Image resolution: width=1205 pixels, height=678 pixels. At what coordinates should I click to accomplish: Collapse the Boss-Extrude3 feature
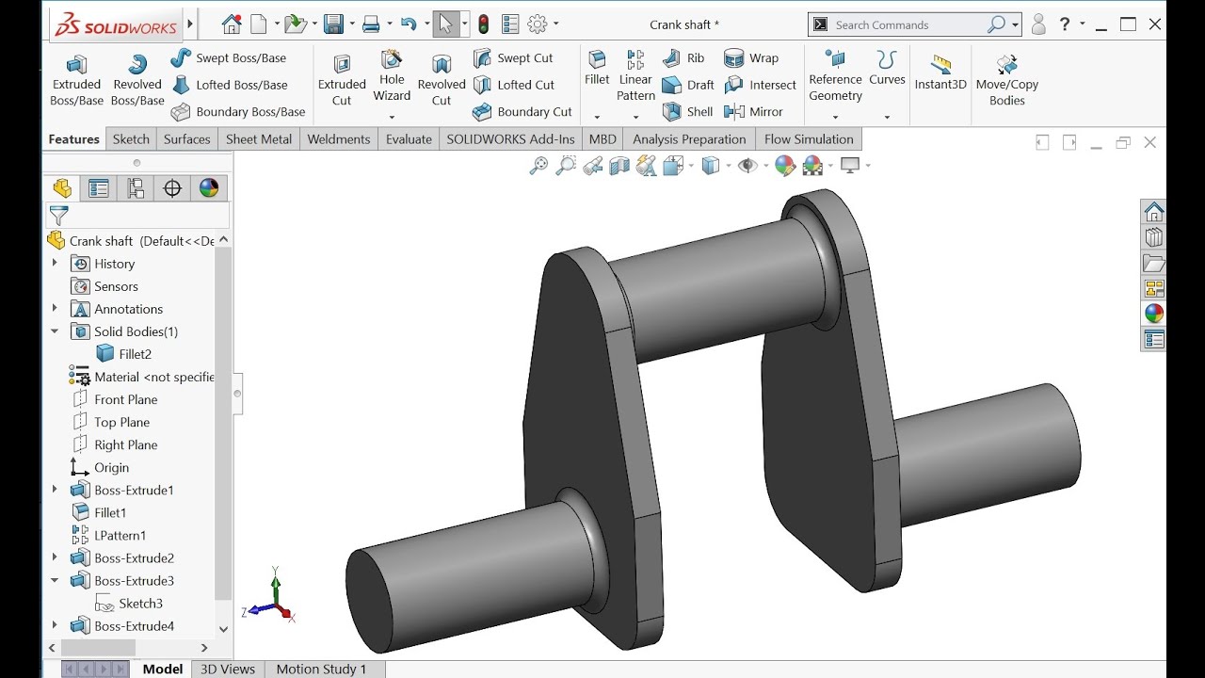coord(55,580)
